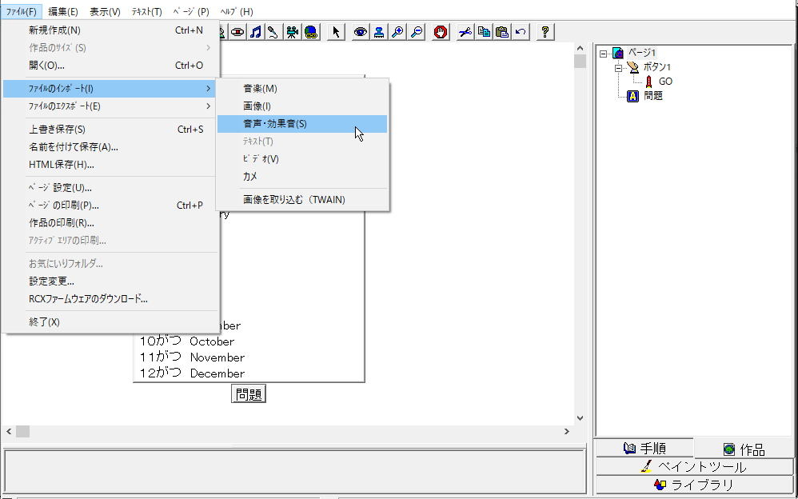Click the music note icon in toolbar

click(x=256, y=32)
